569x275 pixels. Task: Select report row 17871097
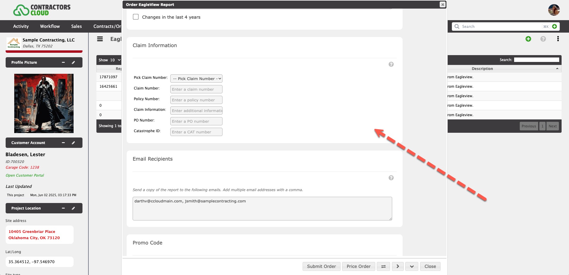(x=109, y=77)
